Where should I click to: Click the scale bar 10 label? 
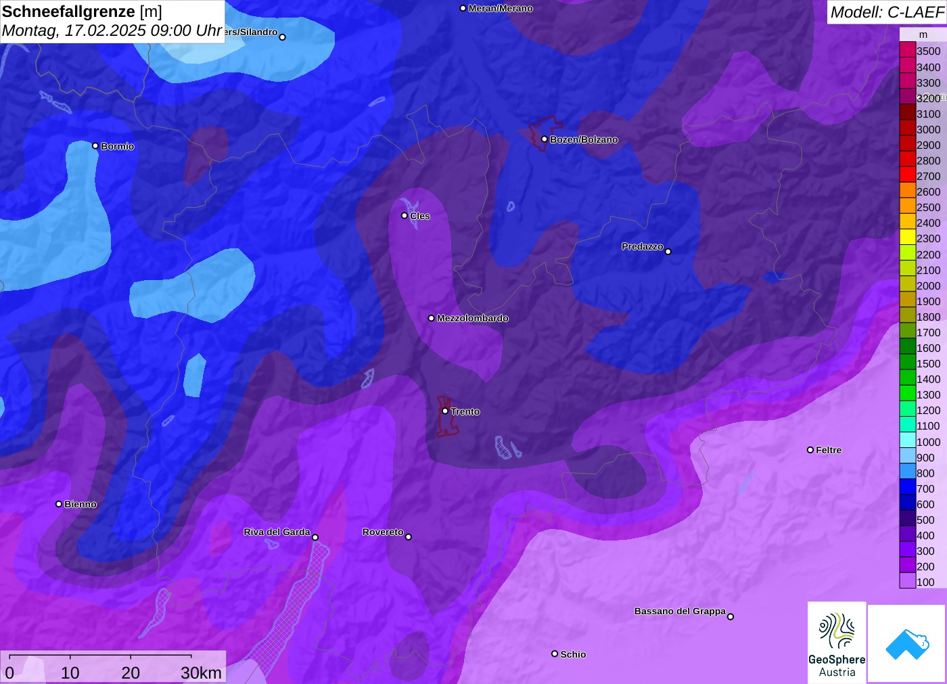point(70,672)
